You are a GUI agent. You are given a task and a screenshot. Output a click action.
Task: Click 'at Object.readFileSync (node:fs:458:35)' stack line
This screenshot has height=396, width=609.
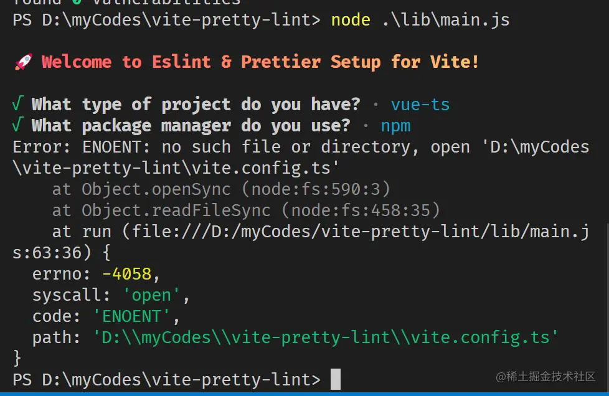[x=246, y=210]
